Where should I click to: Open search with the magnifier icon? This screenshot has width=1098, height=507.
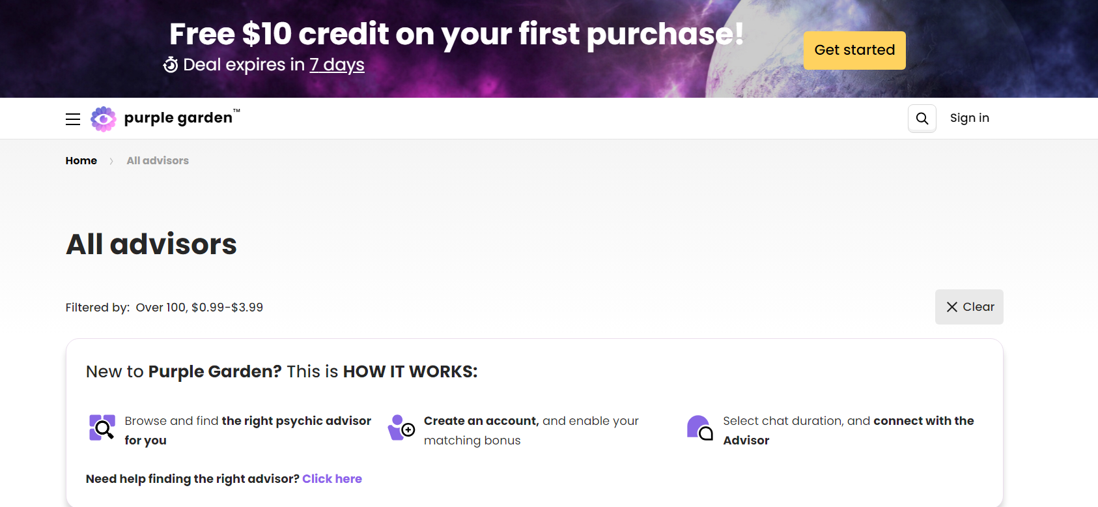[x=922, y=119]
